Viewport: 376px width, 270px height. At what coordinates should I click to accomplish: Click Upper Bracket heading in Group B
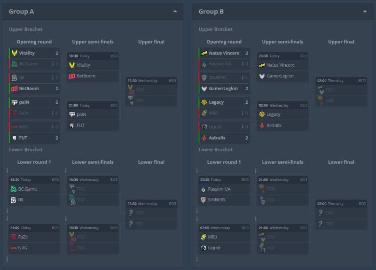pyautogui.click(x=216, y=29)
